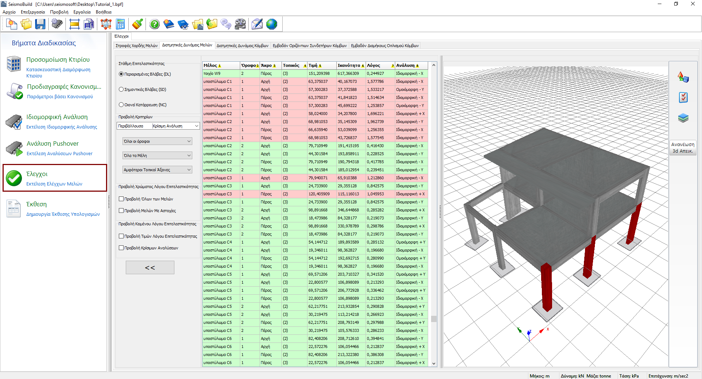Click the green question mark help icon
This screenshot has width=702, height=379.
pyautogui.click(x=155, y=24)
